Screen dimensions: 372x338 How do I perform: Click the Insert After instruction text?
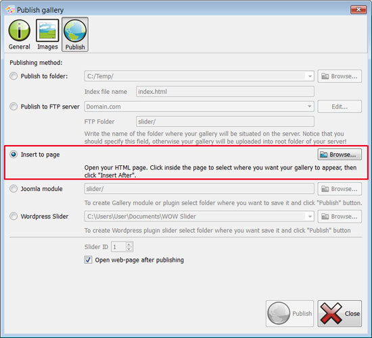click(220, 171)
